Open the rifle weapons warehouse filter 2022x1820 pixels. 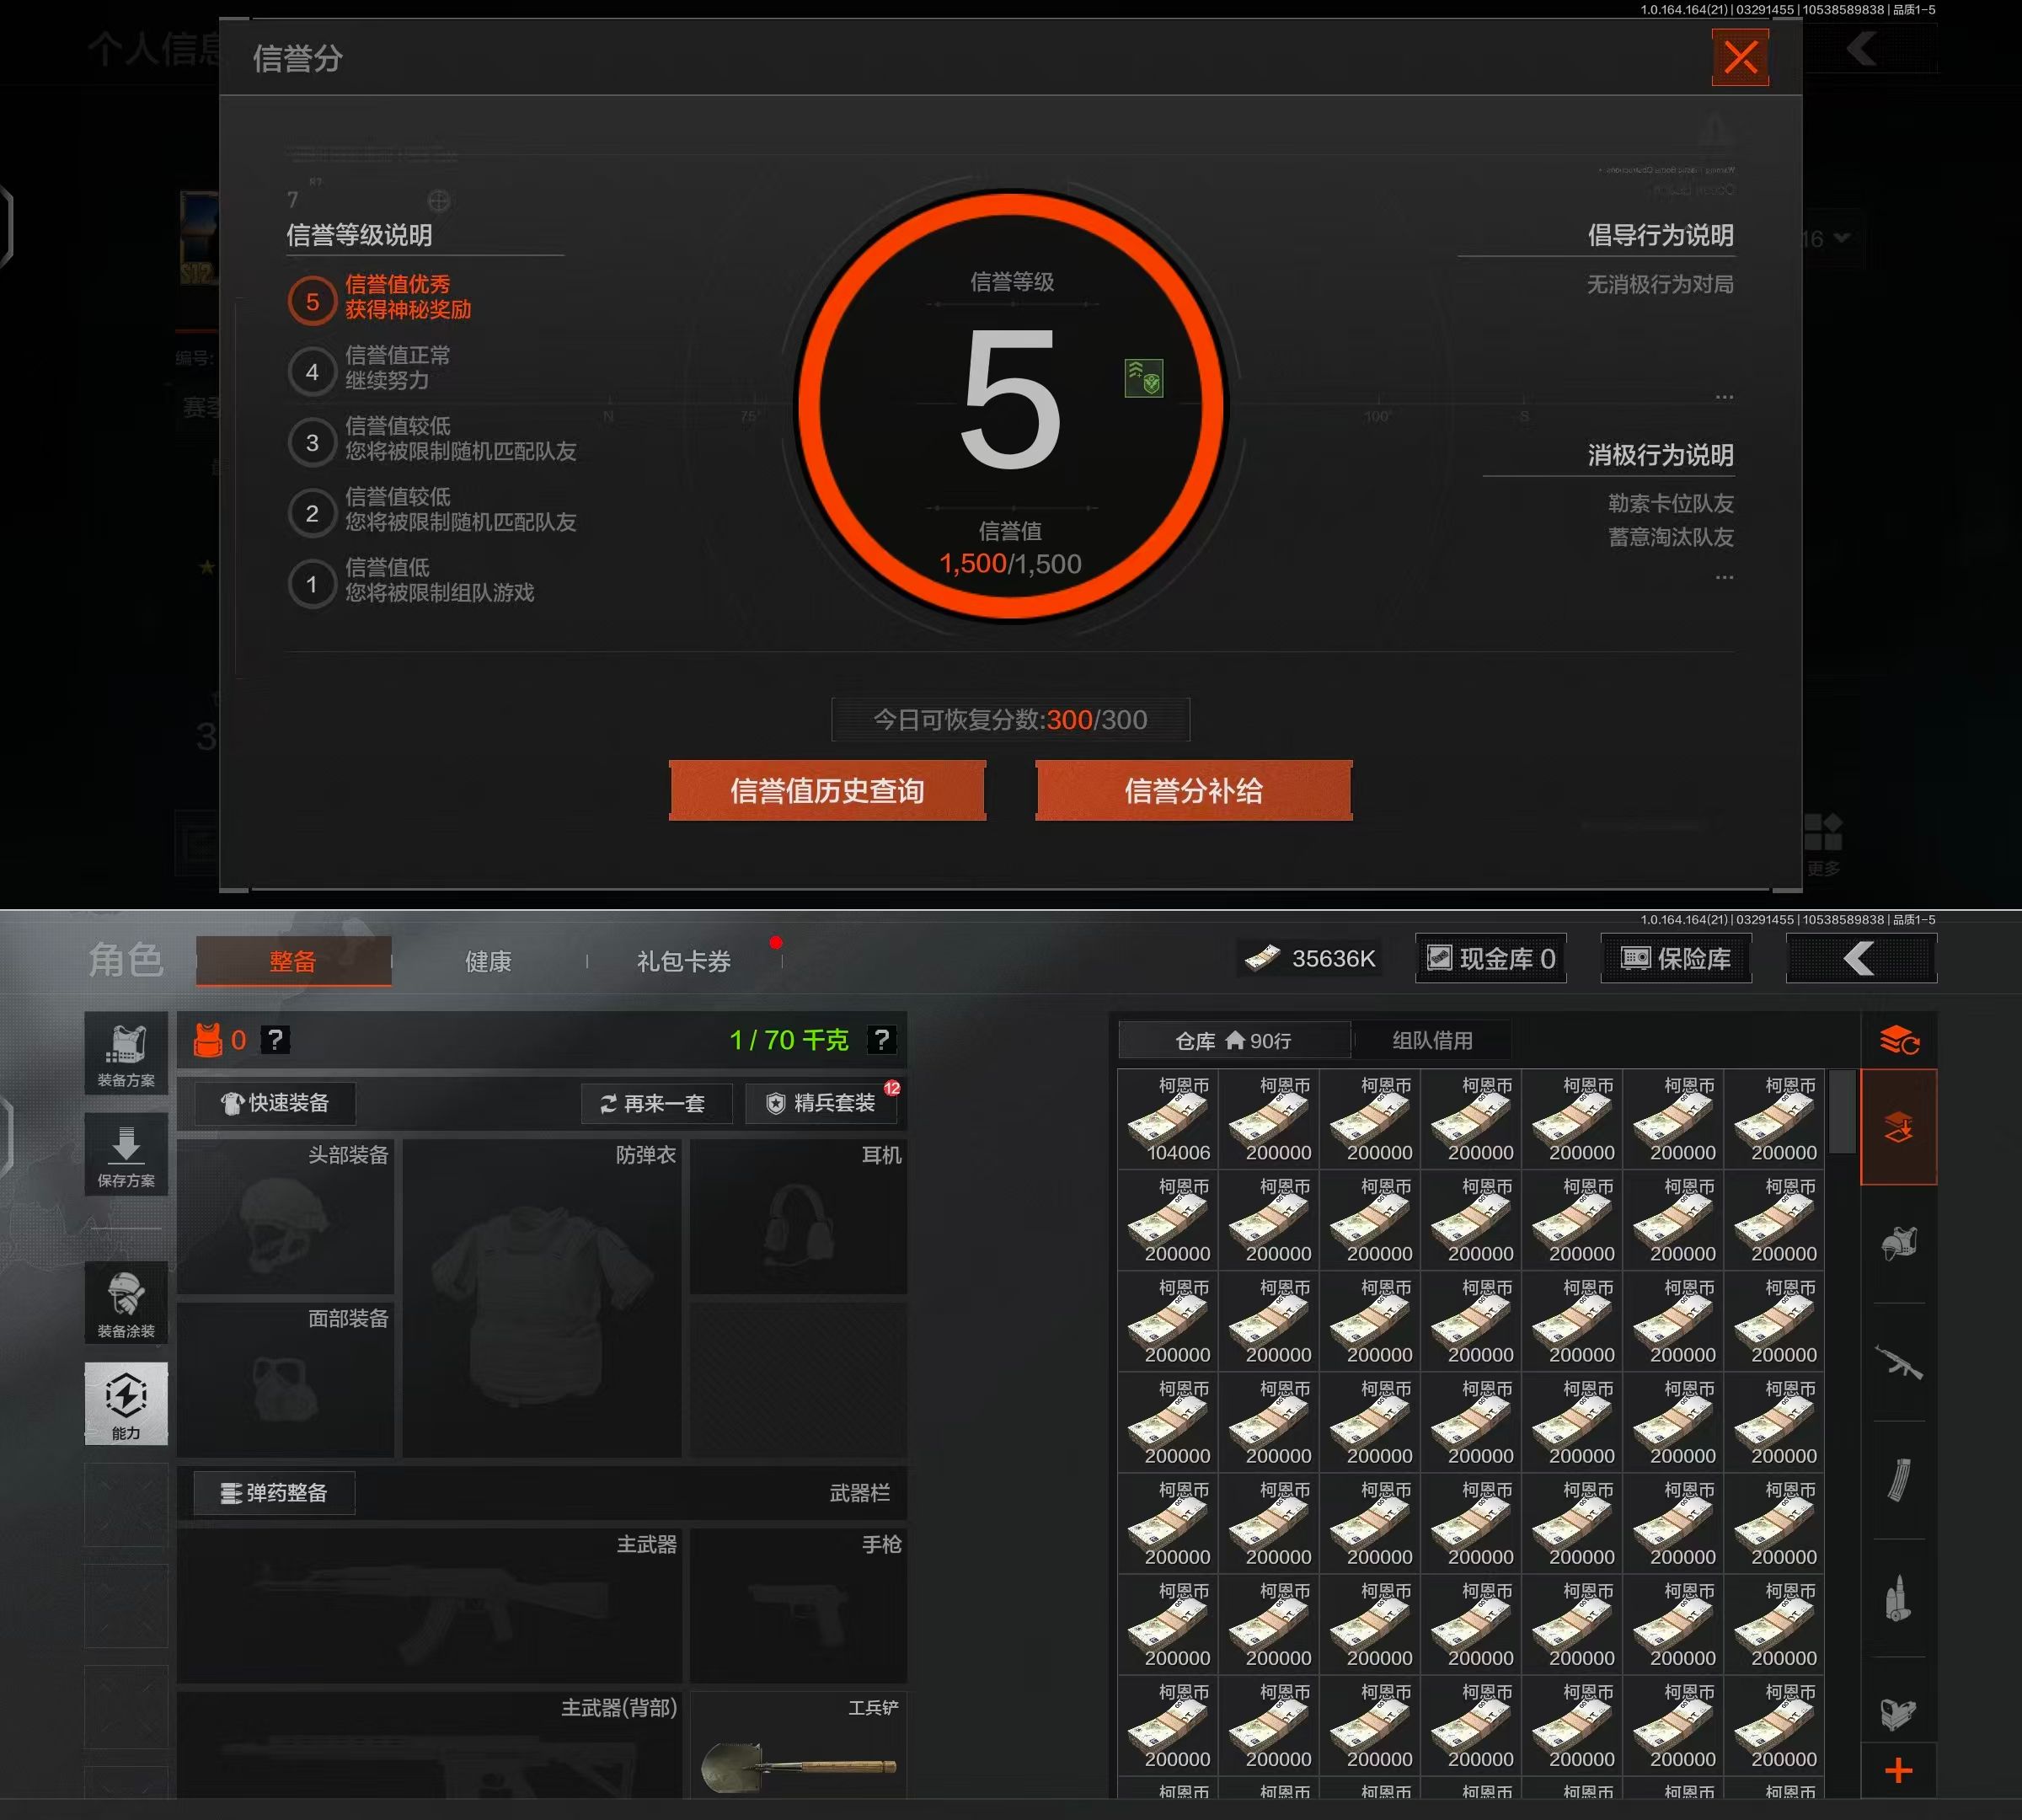(1898, 1362)
